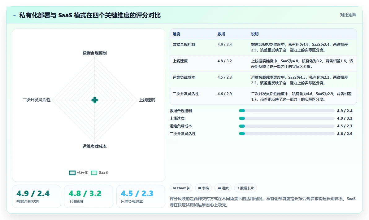Click the progress bar for 运维负载成本
Image resolution: width=369 pixels, height=220 pixels.
tap(287, 126)
